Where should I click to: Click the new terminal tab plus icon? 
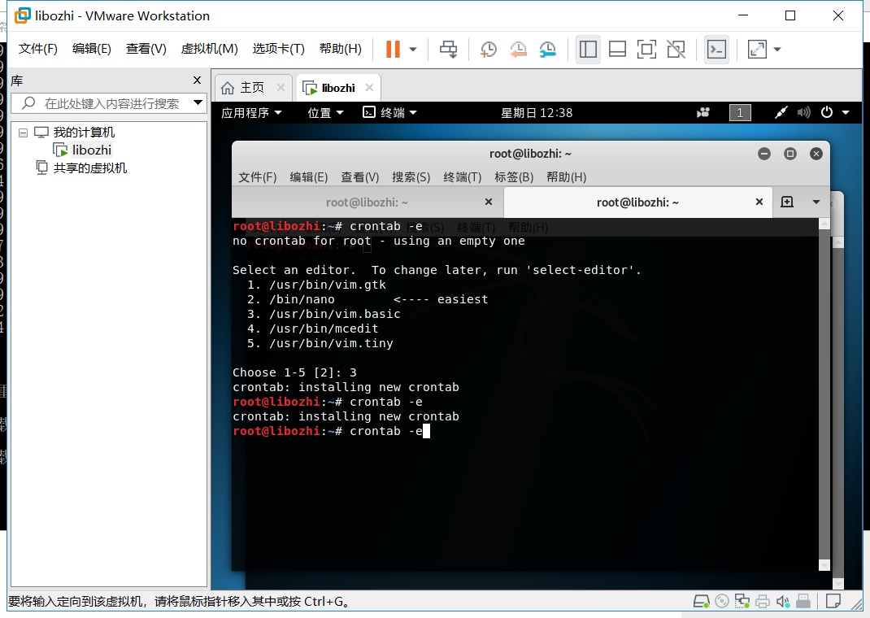(787, 202)
